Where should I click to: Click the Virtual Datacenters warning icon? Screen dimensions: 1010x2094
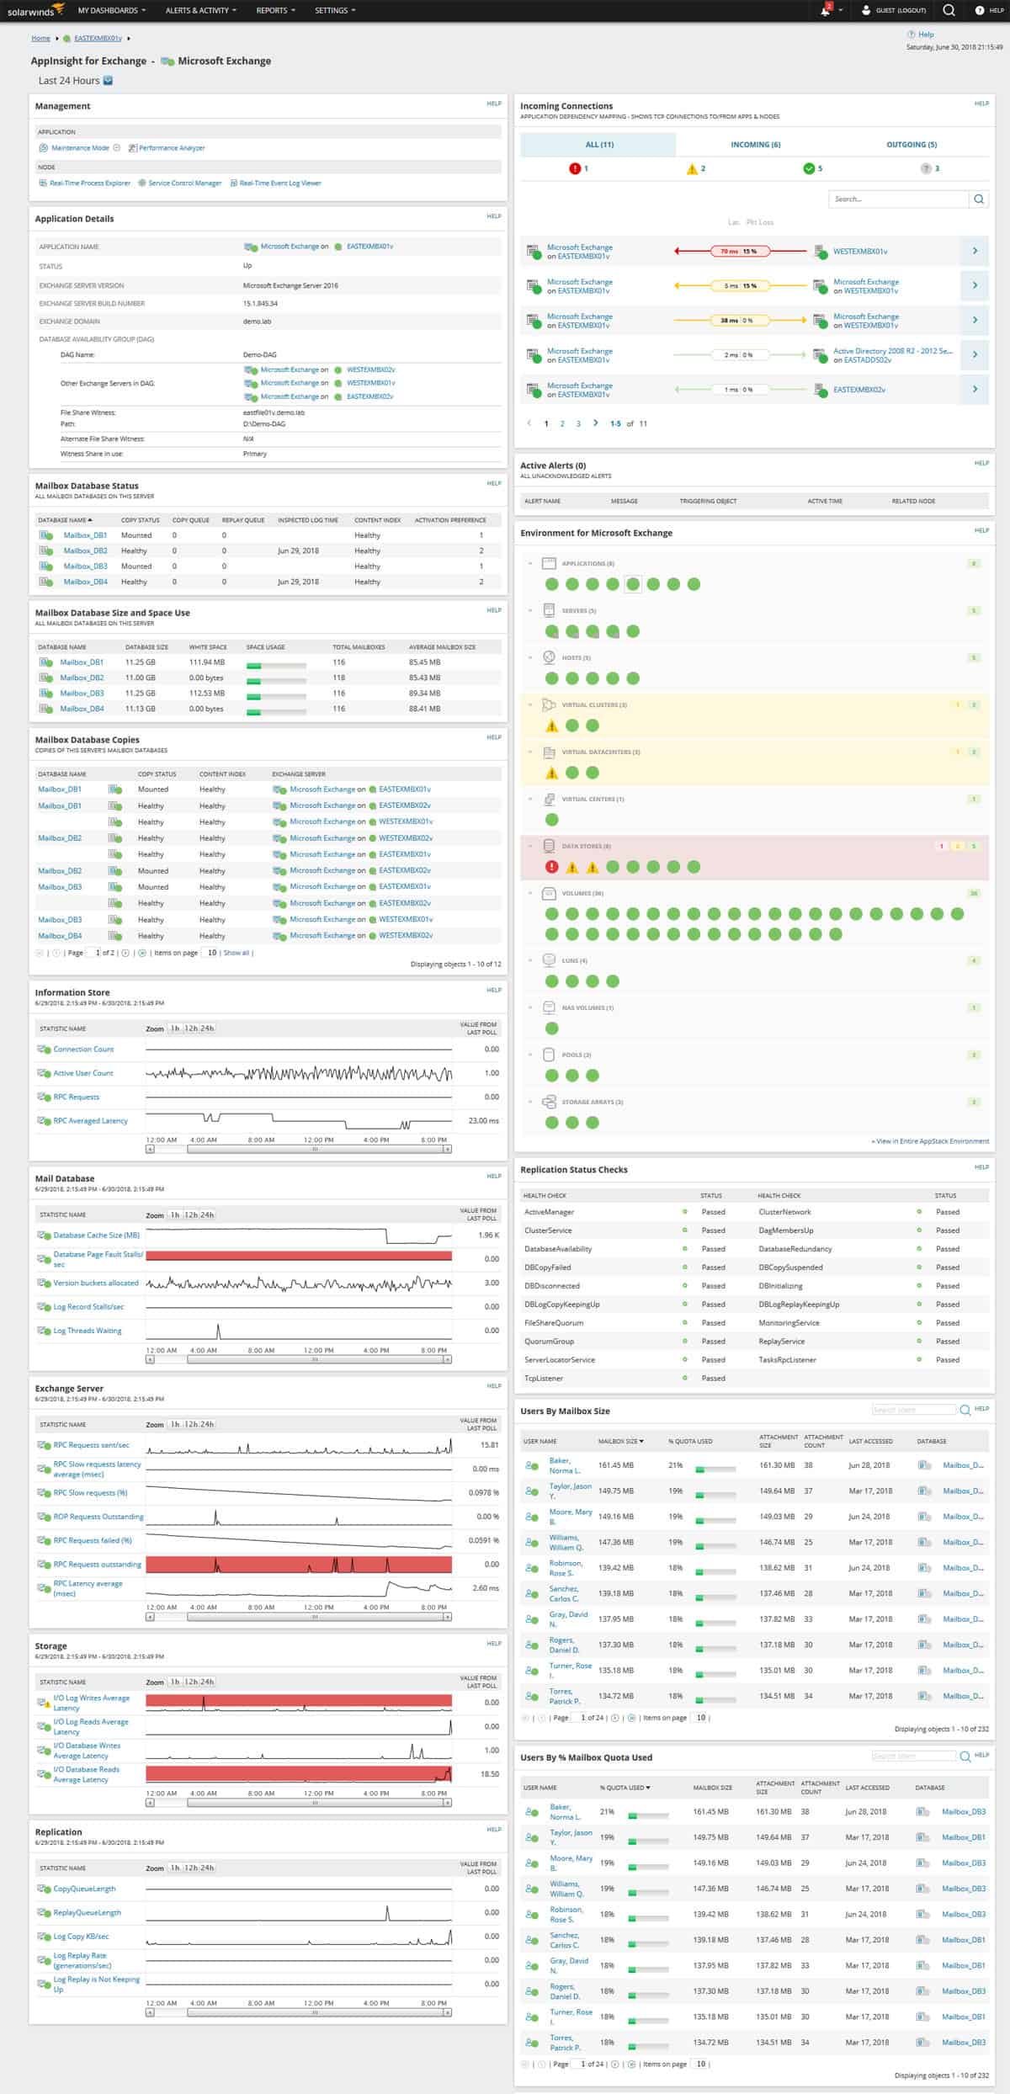pyautogui.click(x=551, y=773)
